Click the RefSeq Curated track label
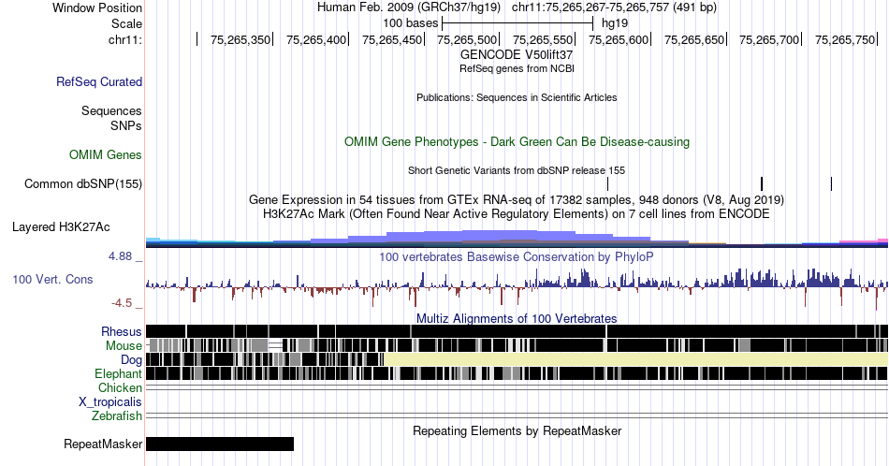889x466 pixels. click(x=99, y=81)
